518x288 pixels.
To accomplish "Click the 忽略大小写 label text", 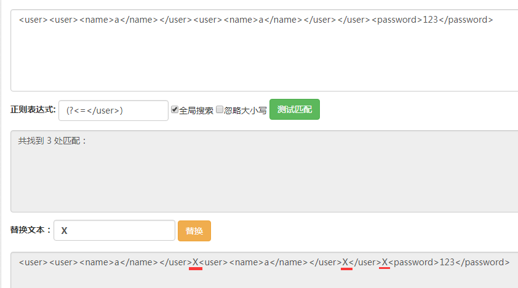I will [245, 111].
